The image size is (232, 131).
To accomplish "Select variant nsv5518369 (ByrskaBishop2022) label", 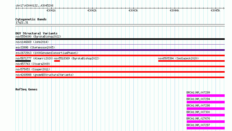I will (x=77, y=58).
